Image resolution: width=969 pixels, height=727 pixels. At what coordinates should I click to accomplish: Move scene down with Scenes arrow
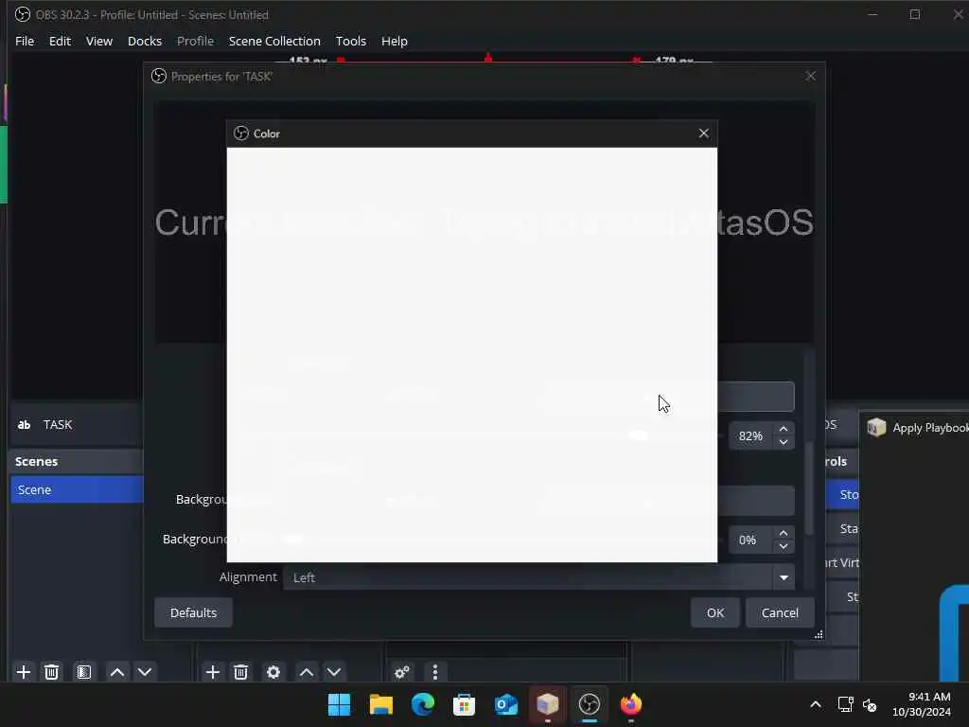pos(145,672)
